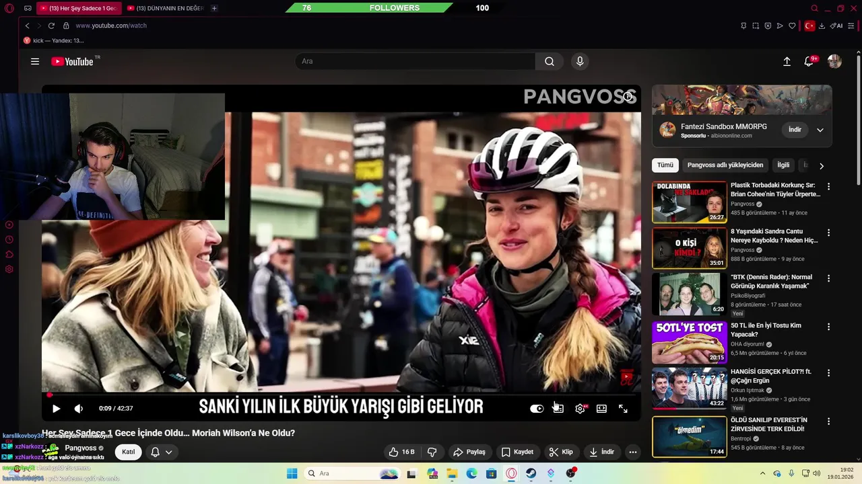Click the youtube.com address bar
Image resolution: width=862 pixels, height=484 pixels.
point(111,26)
